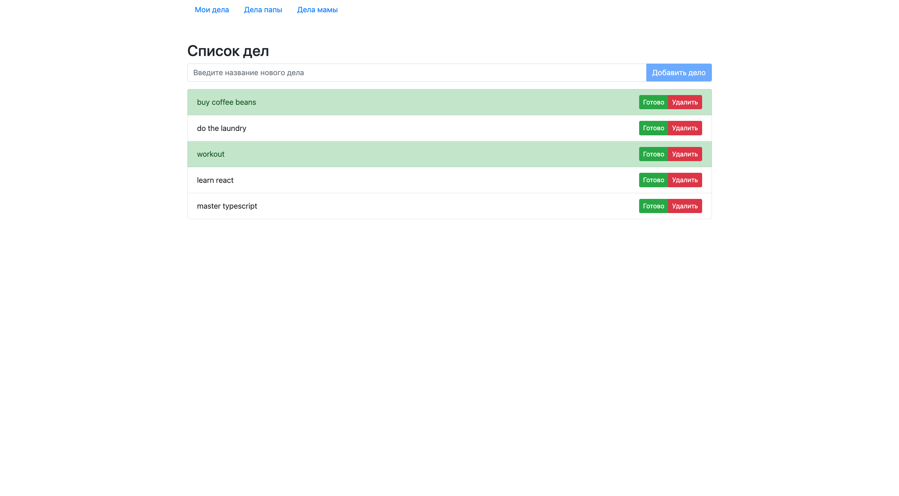Delete the do the laundry task
Image resolution: width=899 pixels, height=496 pixels.
pyautogui.click(x=685, y=128)
